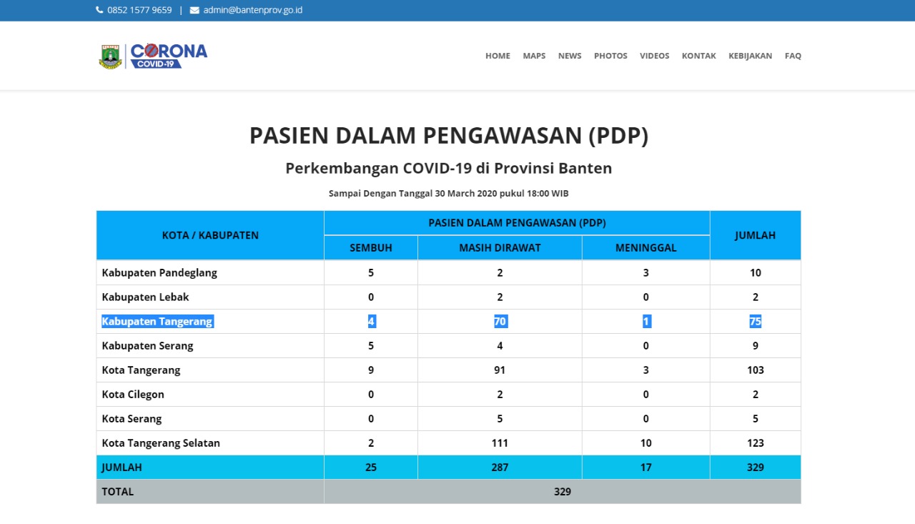Click the Banten province crest emblem
Screen dimensions: 915x524
tap(110, 56)
